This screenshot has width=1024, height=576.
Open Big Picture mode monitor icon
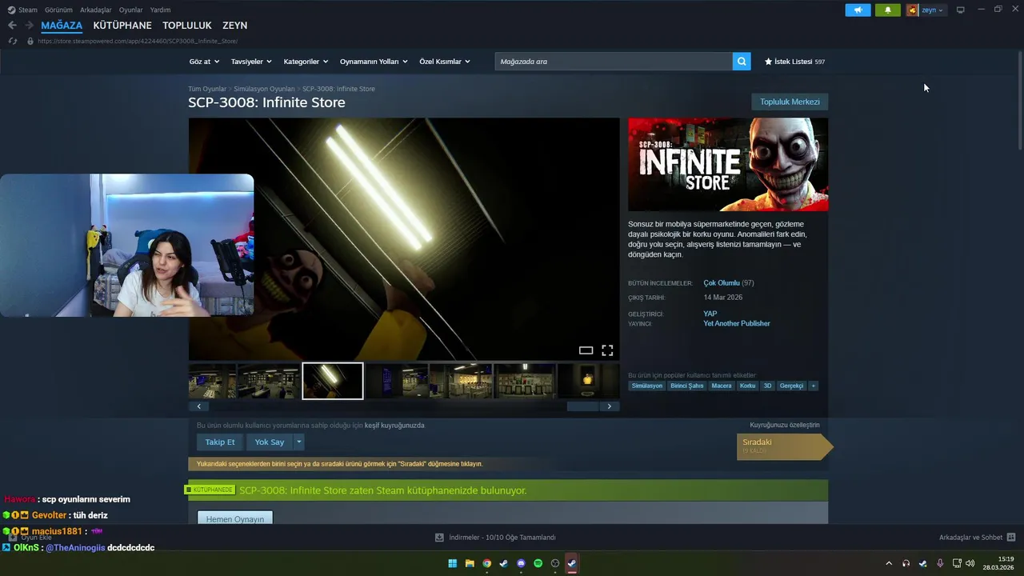[x=961, y=10]
